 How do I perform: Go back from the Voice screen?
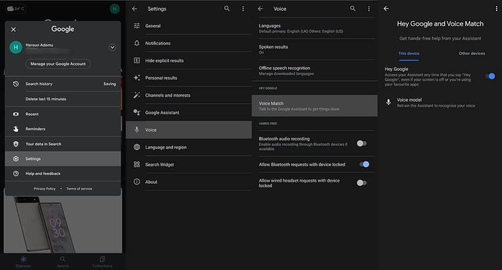(x=260, y=9)
